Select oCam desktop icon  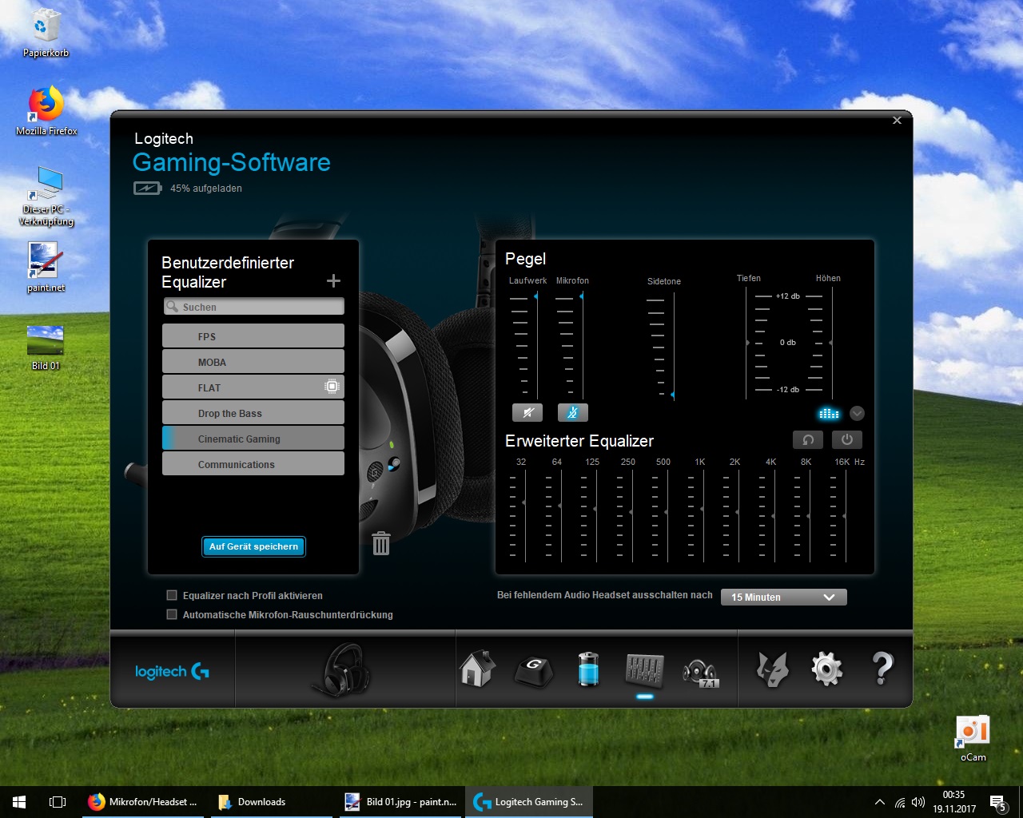[973, 738]
